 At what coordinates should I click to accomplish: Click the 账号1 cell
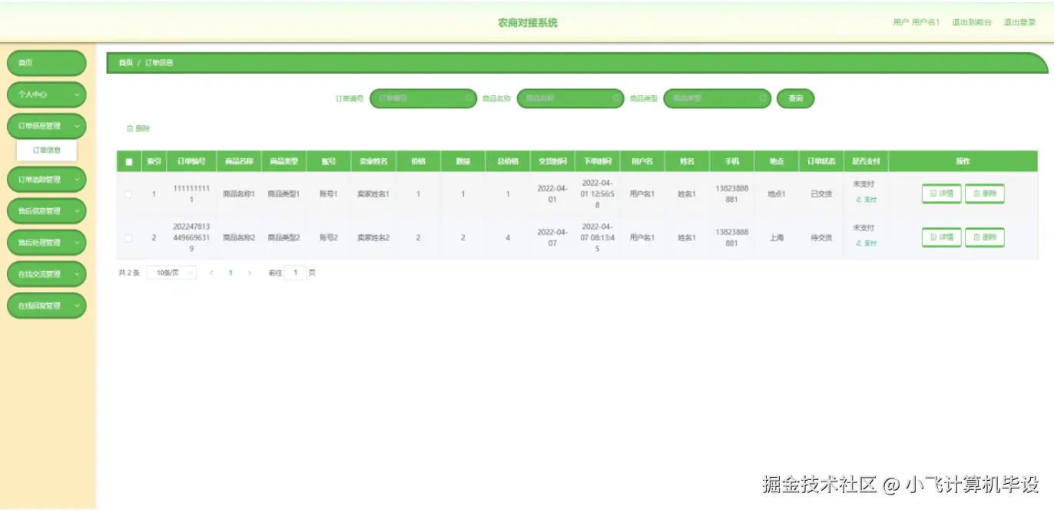[x=329, y=194]
